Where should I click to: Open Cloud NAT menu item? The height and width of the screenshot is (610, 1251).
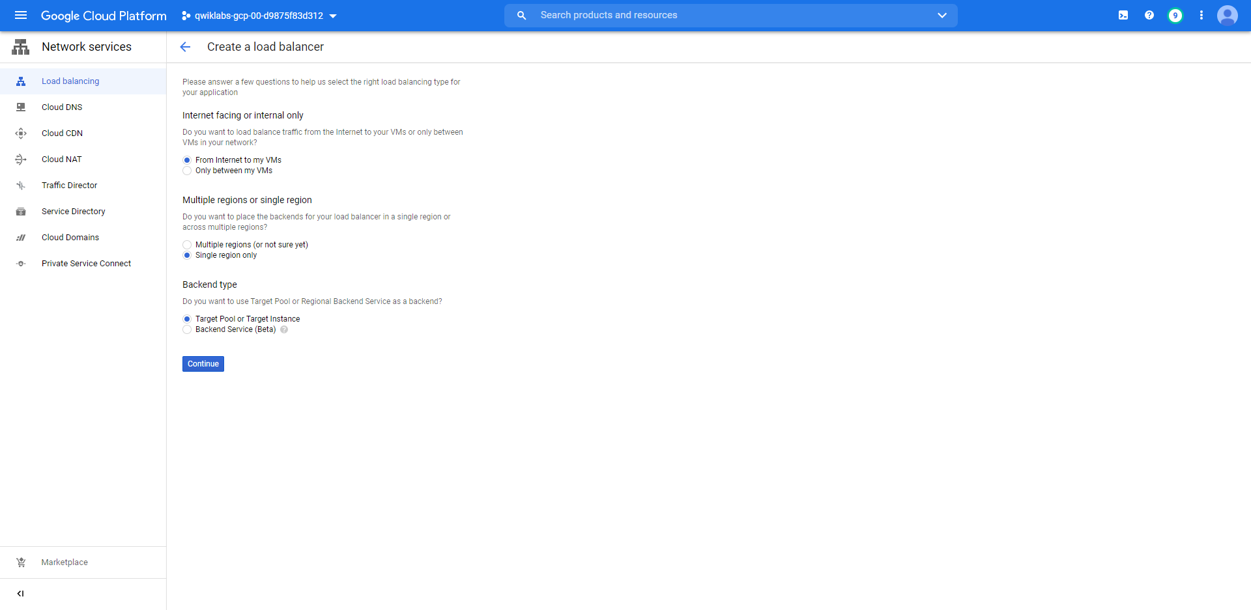(x=83, y=159)
